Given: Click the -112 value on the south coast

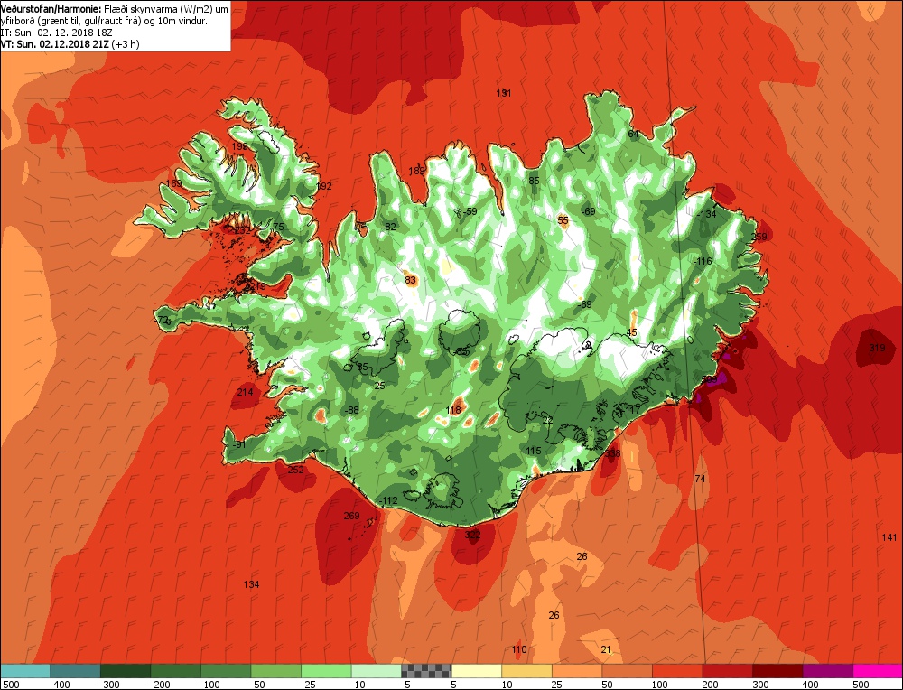Looking at the screenshot, I should pyautogui.click(x=388, y=500).
